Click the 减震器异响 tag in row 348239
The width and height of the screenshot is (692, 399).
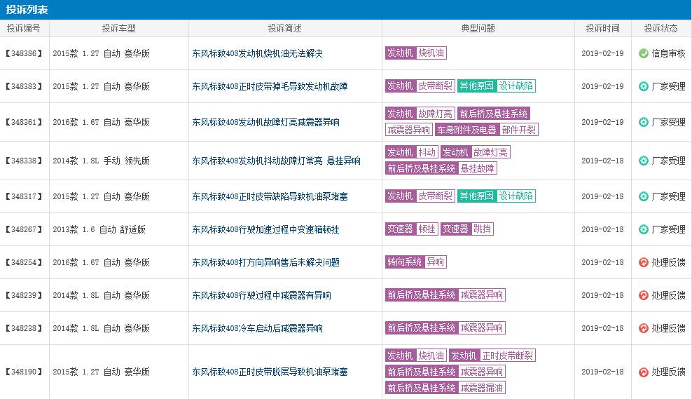482,295
